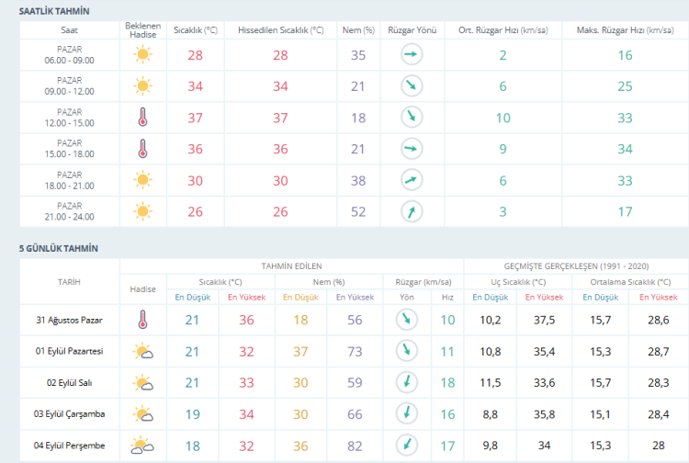Click the SAATLİK TAHMİN heading

coord(54,10)
